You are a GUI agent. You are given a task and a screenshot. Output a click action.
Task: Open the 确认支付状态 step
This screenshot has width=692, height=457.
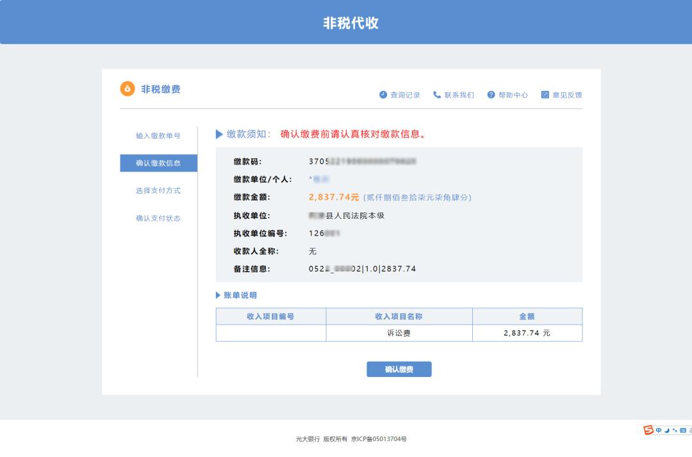pos(158,218)
